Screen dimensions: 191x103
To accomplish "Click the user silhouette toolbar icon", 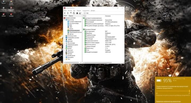I will click(x=77, y=13).
